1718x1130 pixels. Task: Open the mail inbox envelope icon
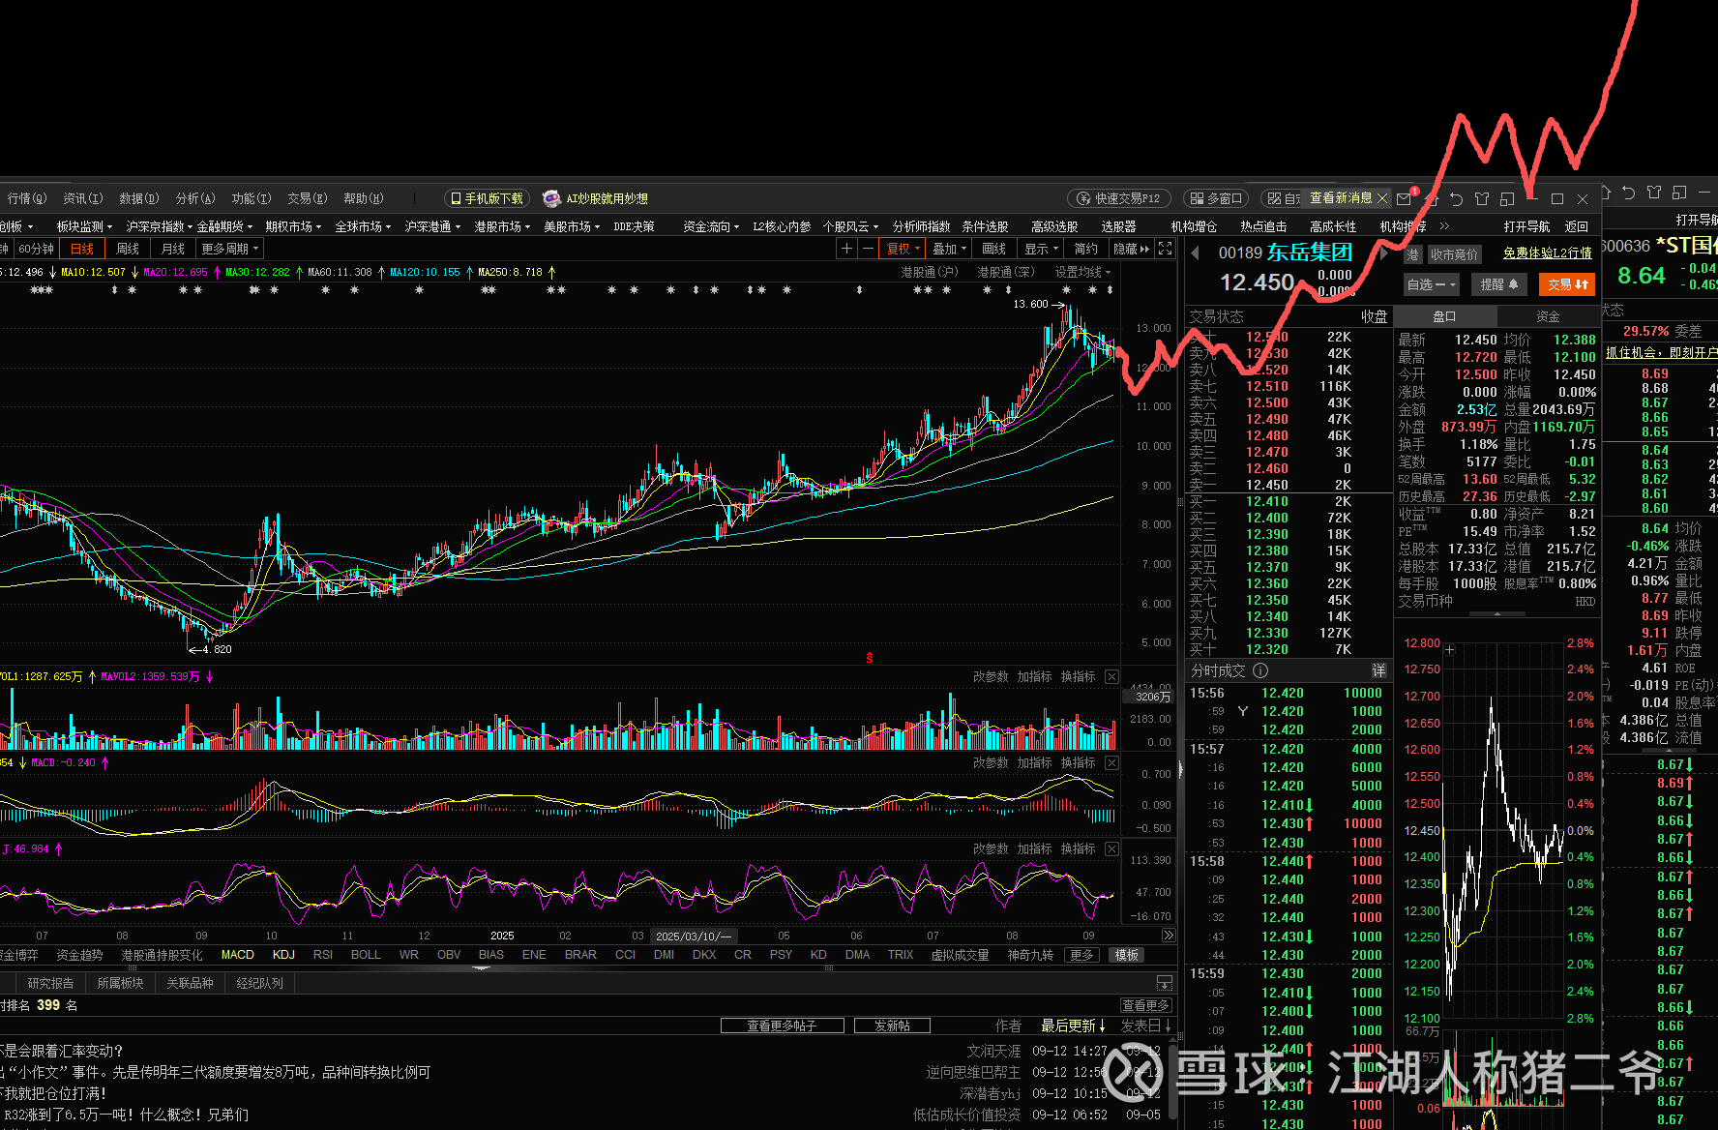(1404, 198)
